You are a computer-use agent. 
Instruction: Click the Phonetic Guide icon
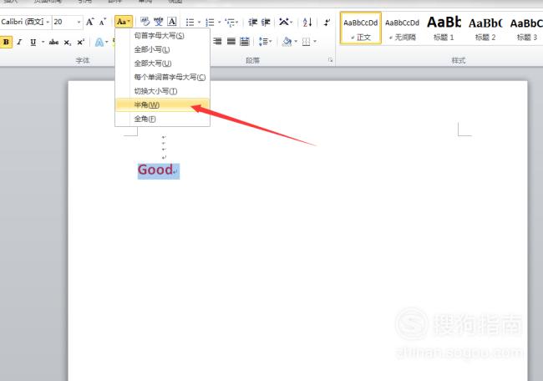pyautogui.click(x=159, y=22)
